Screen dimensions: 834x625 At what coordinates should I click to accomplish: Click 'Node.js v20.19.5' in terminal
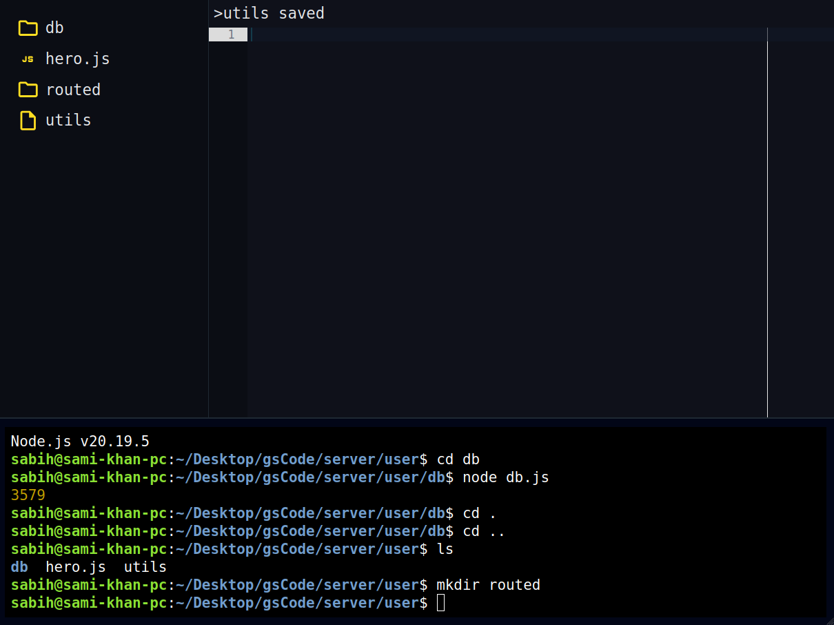coord(80,441)
